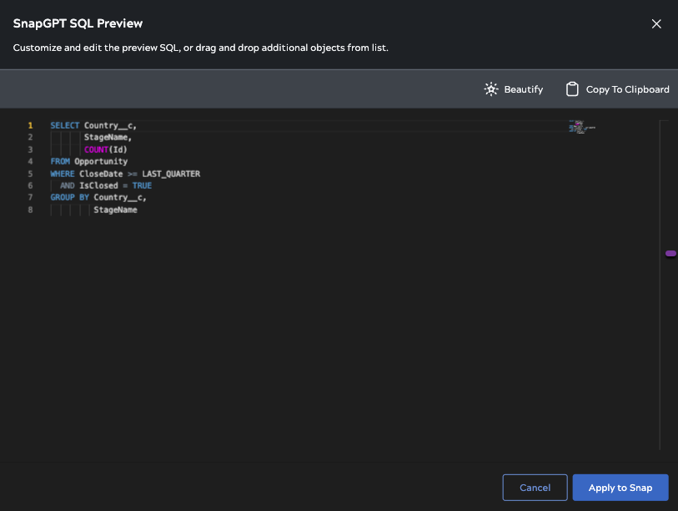
Task: Close the SnapGPT SQL Preview dialog
Action: tap(656, 24)
